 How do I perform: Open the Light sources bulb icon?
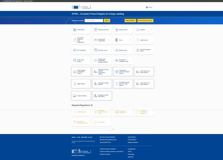click(x=138, y=40)
